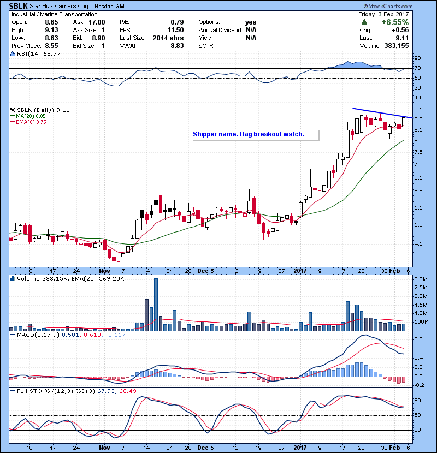
Task: Click the '+6.55%' percent change value
Action: pos(395,22)
